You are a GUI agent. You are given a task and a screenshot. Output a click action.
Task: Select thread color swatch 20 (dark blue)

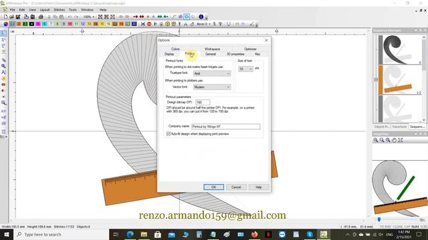(134, 24)
